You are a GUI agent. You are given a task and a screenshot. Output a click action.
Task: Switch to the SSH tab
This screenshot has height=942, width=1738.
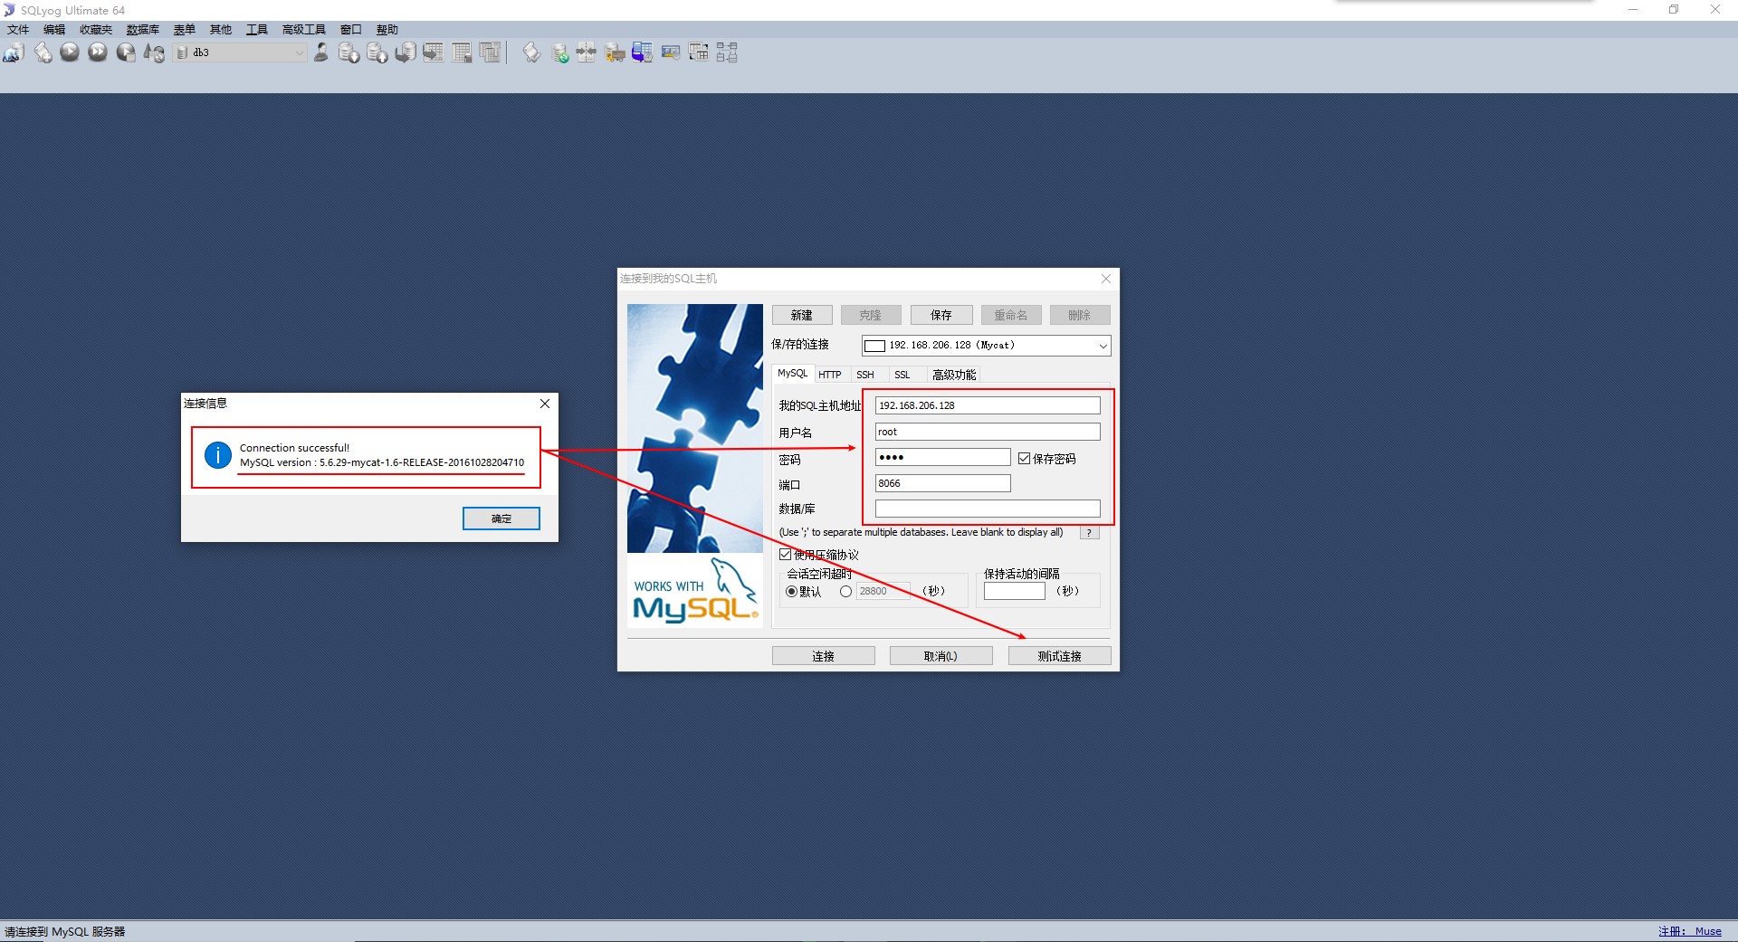(x=865, y=375)
